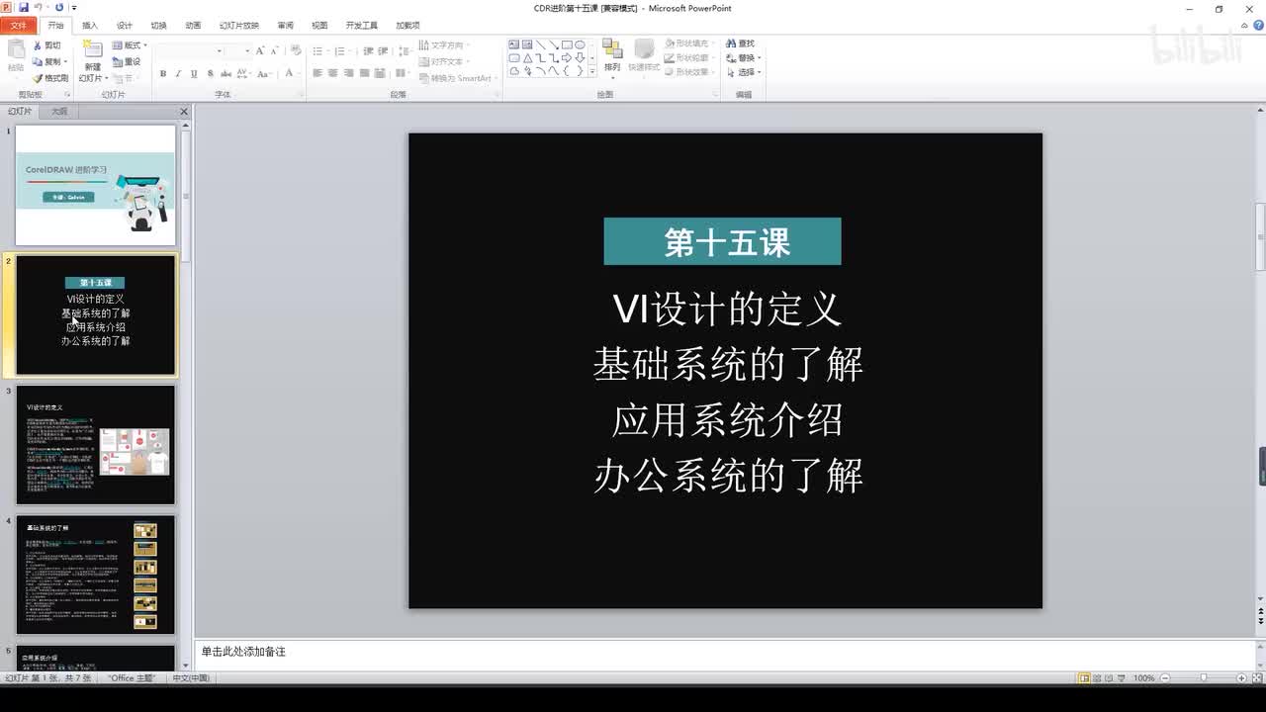Select slide 1 CorelDRAW thumbnail
1266x712 pixels.
tap(96, 185)
